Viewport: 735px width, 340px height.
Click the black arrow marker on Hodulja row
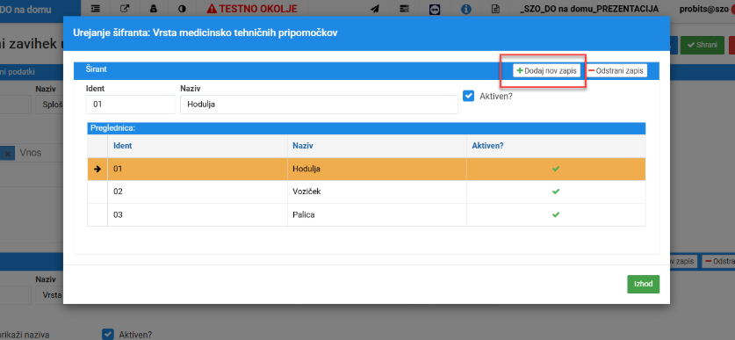pos(97,170)
